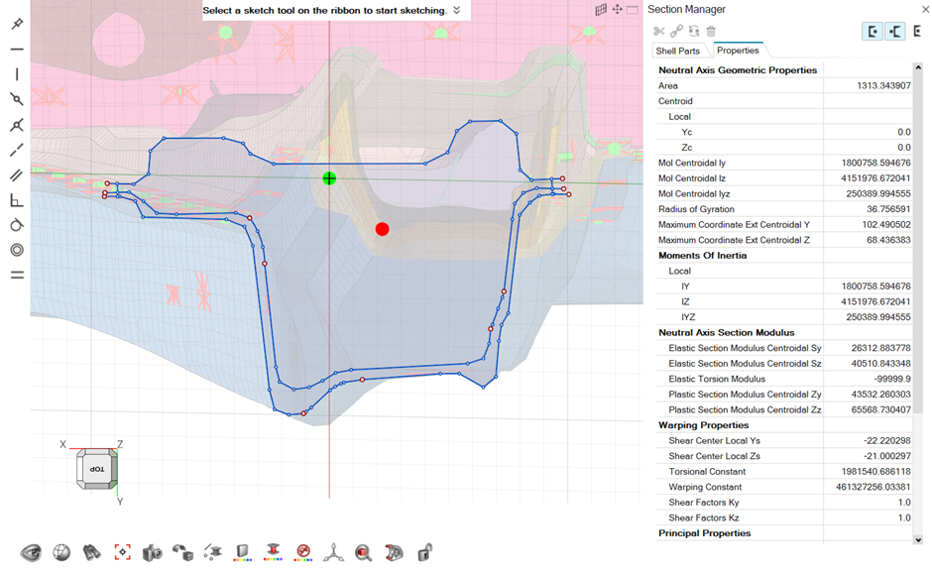The image size is (932, 571).
Task: Toggle the first highlighted section display button
Action: 873,32
